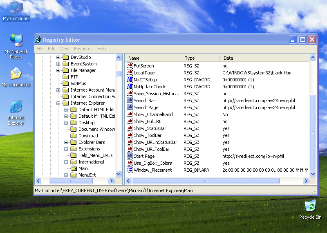Select the Help_Menu_URLs key
327x233 pixels.
[x=96, y=155]
